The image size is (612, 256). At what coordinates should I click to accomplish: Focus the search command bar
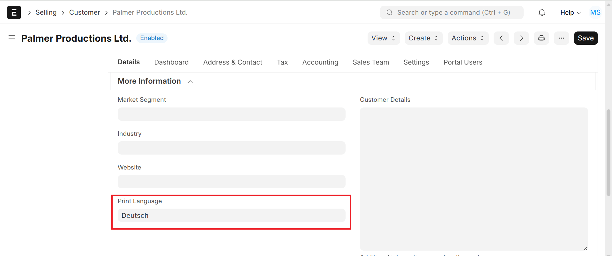point(452,12)
